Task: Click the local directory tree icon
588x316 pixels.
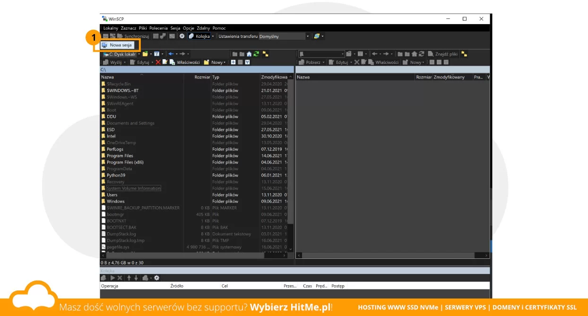Action: point(265,54)
